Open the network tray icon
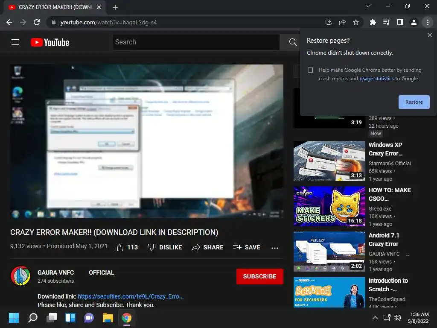 (387, 318)
